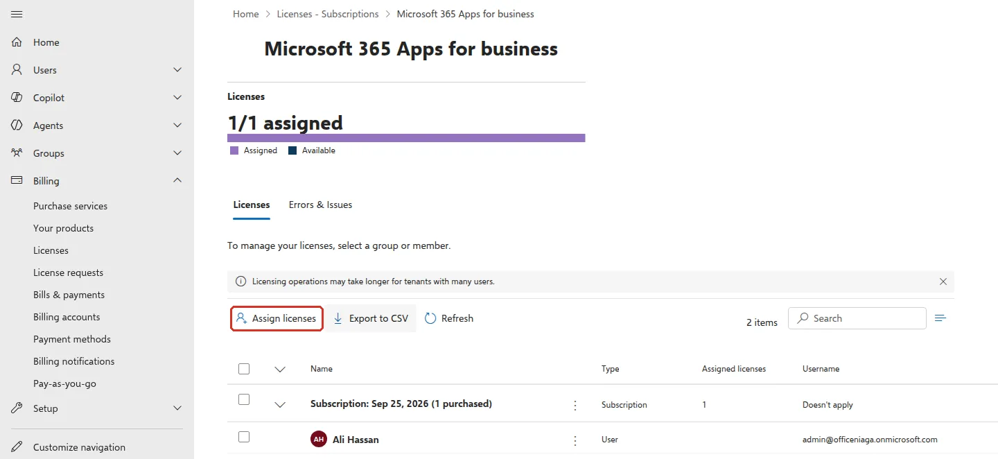
Task: Click the Assign licenses button
Action: click(x=277, y=318)
